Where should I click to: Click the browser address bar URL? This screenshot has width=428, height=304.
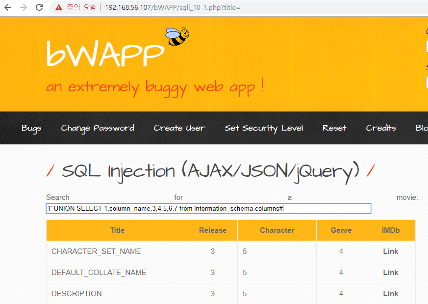click(147, 7)
